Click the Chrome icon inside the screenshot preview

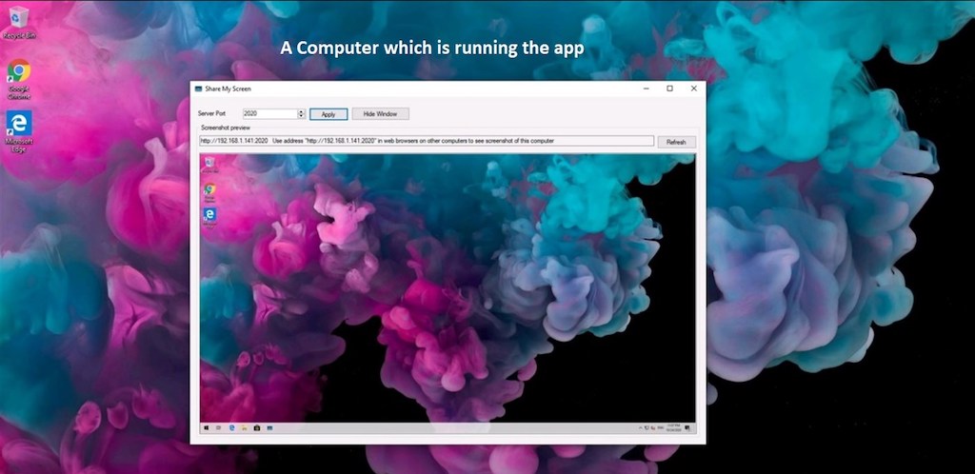[209, 189]
